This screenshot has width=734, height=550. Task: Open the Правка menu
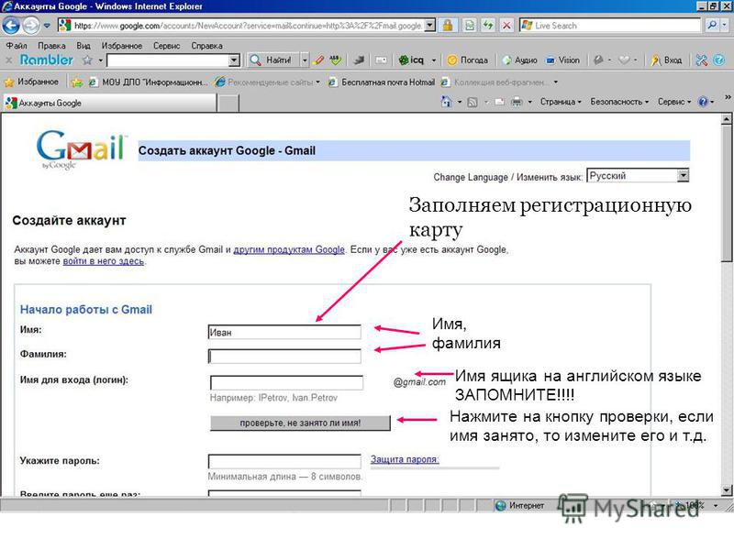click(x=51, y=46)
